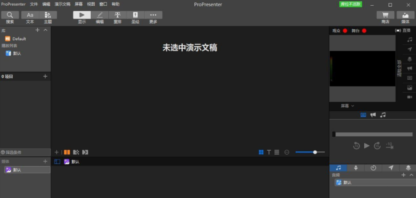Viewport: 416px width, 198px height.
Task: Add a new library with plus beside 库
Action: [38, 30]
